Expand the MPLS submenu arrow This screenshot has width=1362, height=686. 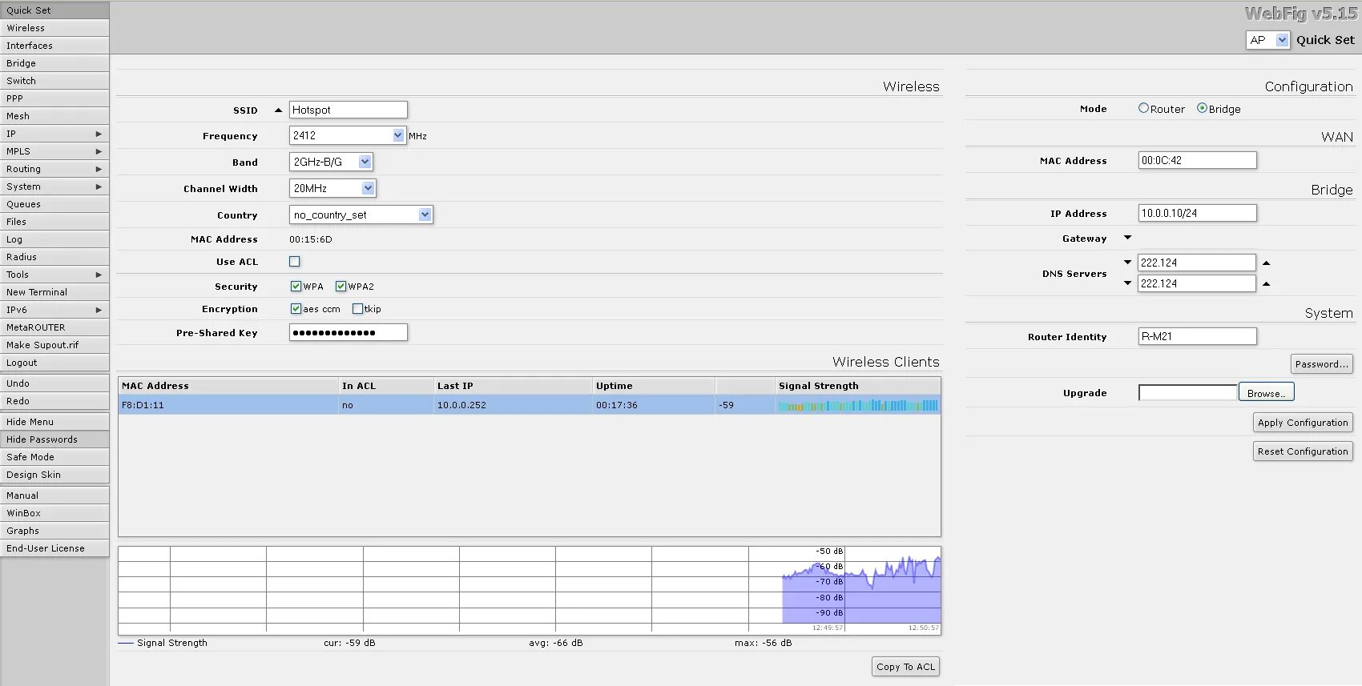[x=99, y=151]
